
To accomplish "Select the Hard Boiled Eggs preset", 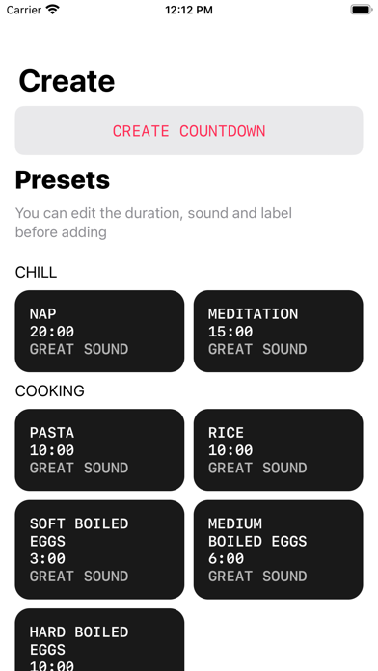I will 99,640.
